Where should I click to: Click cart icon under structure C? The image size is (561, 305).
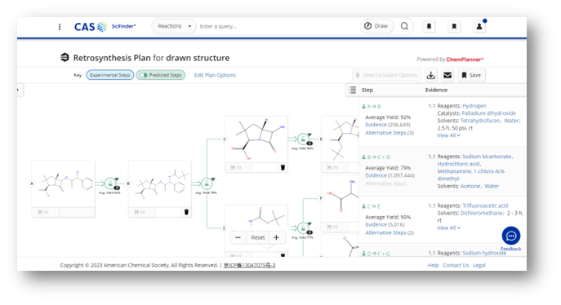click(x=236, y=167)
